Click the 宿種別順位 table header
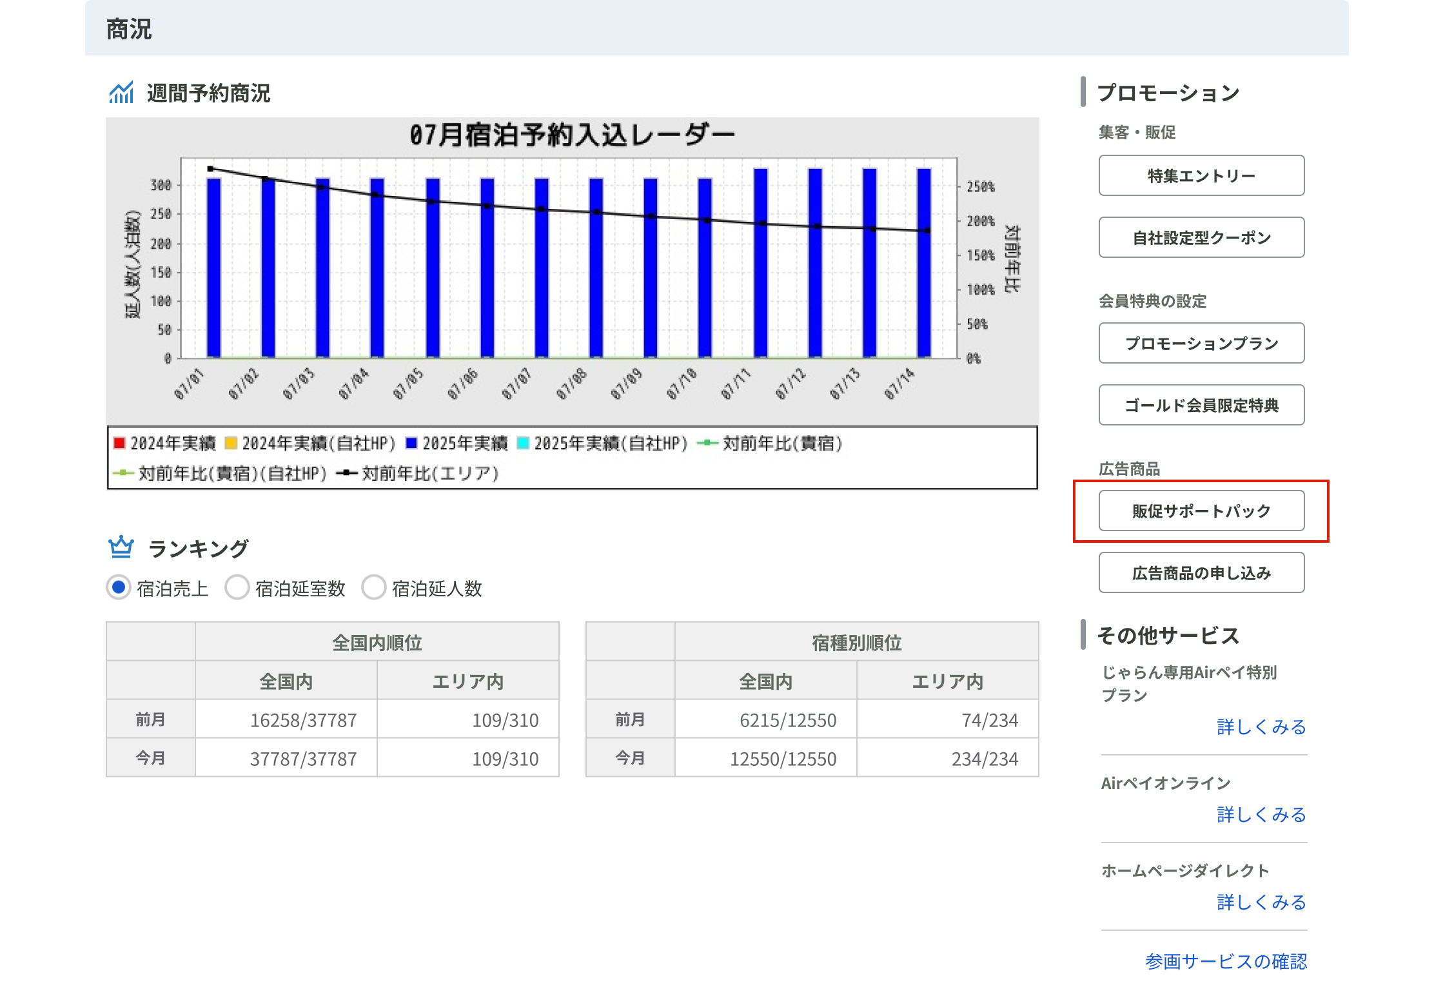This screenshot has width=1434, height=994. [x=856, y=642]
